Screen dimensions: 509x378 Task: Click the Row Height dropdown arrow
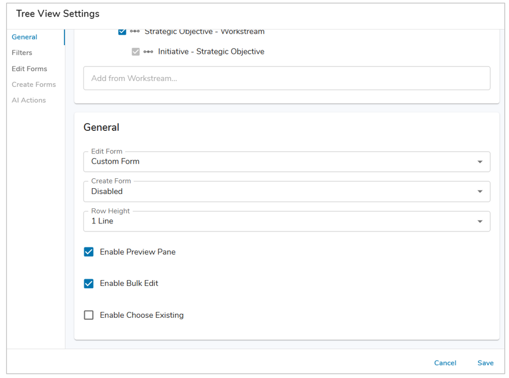point(479,222)
